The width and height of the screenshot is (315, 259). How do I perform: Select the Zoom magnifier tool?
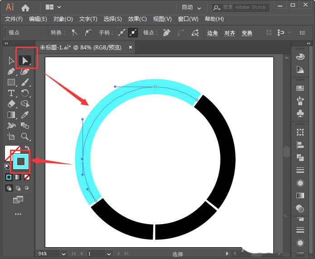[x=25, y=137]
